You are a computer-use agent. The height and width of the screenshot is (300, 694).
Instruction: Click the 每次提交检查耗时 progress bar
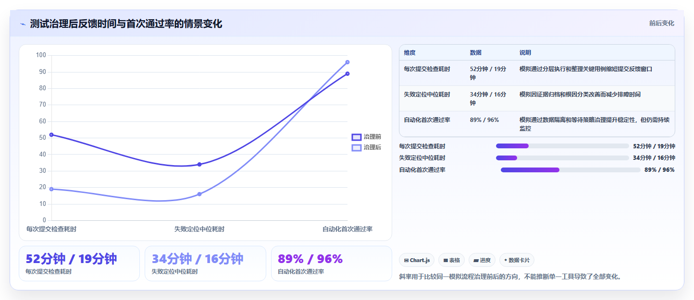[x=562, y=146]
